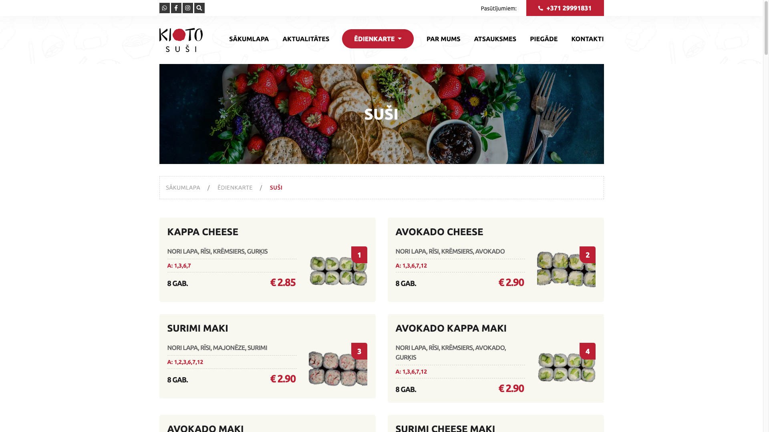769x432 pixels.
Task: Click the Sākumlapa breadcrumb link
Action: [183, 188]
